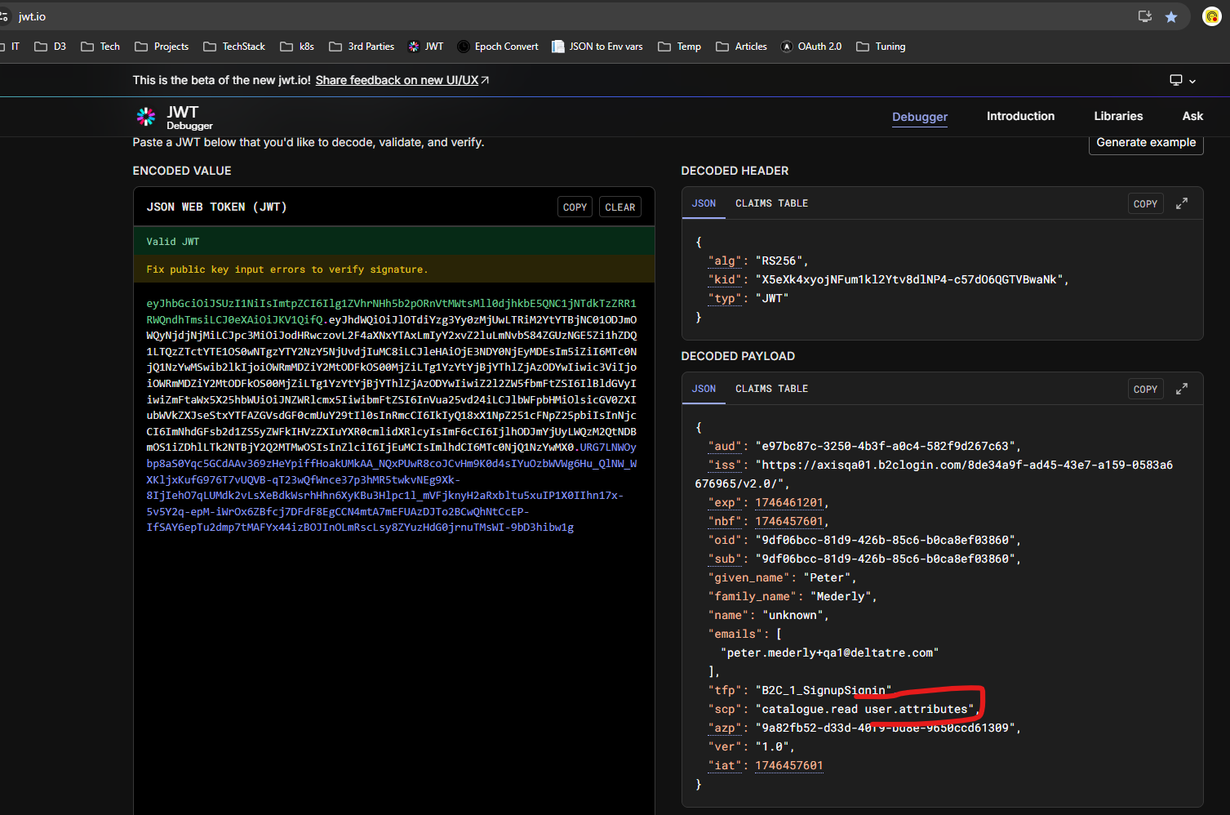Open the Ask nav item
Screen dimensions: 1230x815
(1192, 116)
